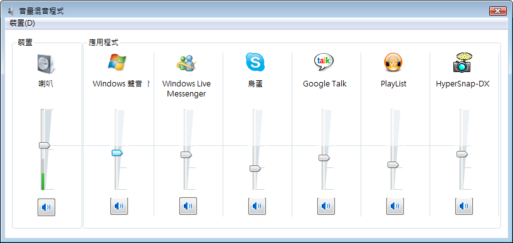Screen dimensions: 513x243
Task: Click the Google Talk volume slider handle
Action: 324,158
